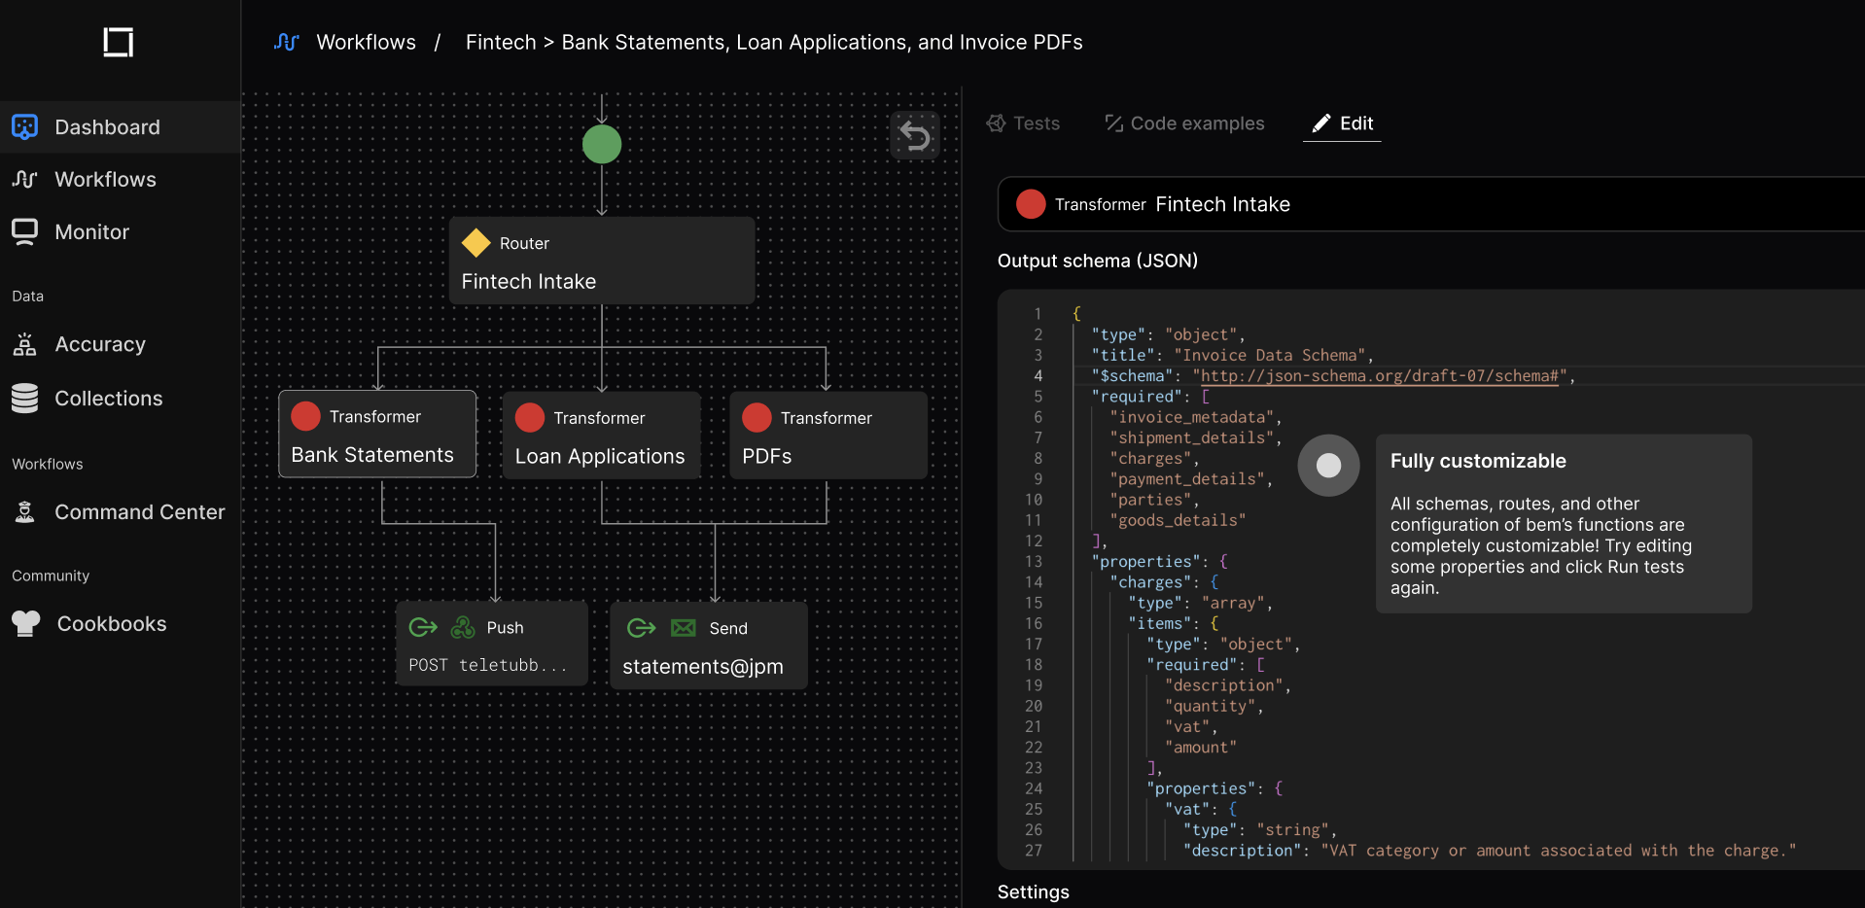Image resolution: width=1865 pixels, height=908 pixels.
Task: Click the Monitor screen icon
Action: coord(25,231)
